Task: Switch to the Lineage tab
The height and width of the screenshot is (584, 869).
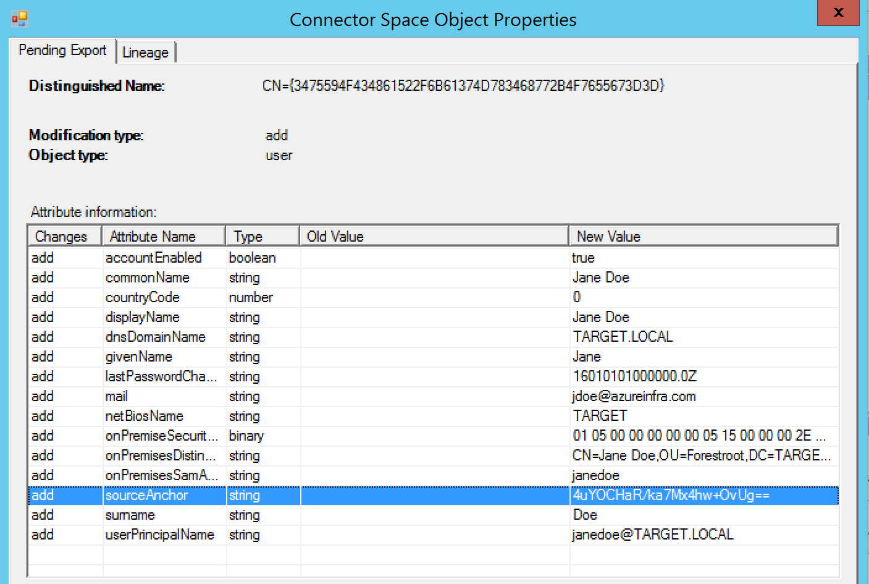Action: 146,53
